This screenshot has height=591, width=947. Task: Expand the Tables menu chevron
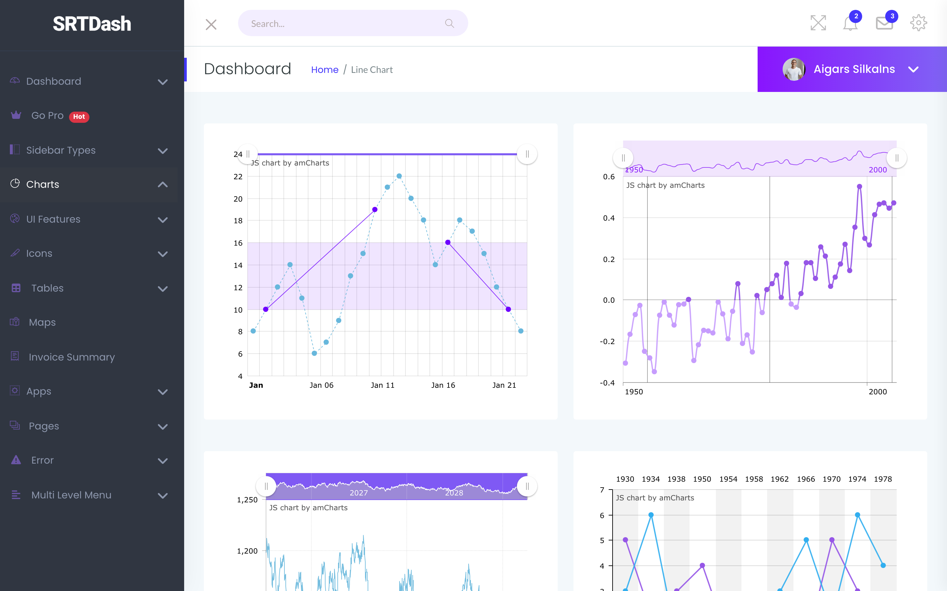pyautogui.click(x=162, y=289)
